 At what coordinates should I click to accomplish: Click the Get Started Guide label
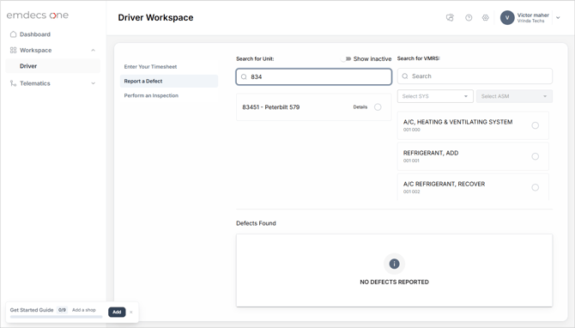32,310
